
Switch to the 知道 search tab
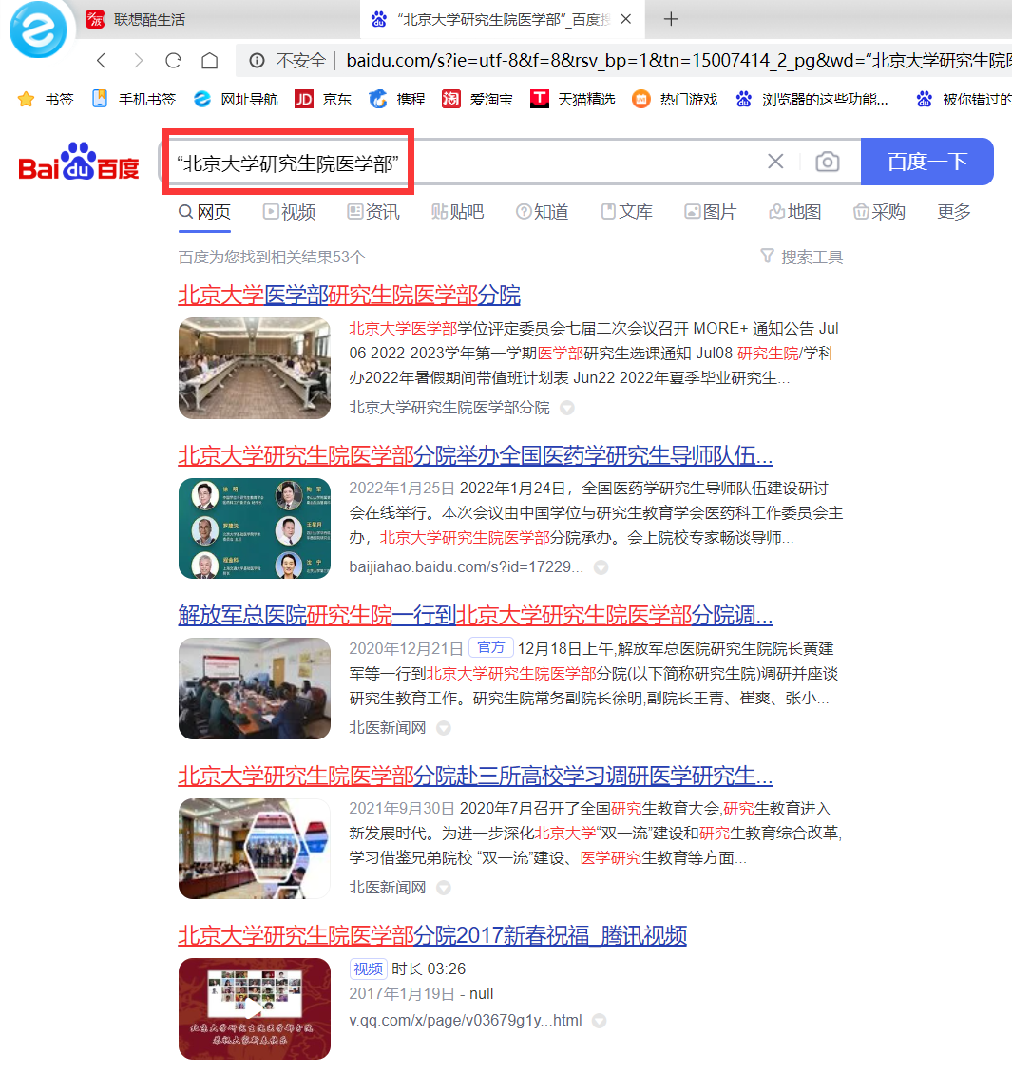[x=542, y=212]
